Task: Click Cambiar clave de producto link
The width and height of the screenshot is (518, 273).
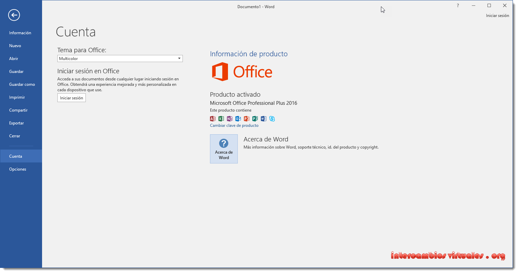Action: [x=234, y=125]
